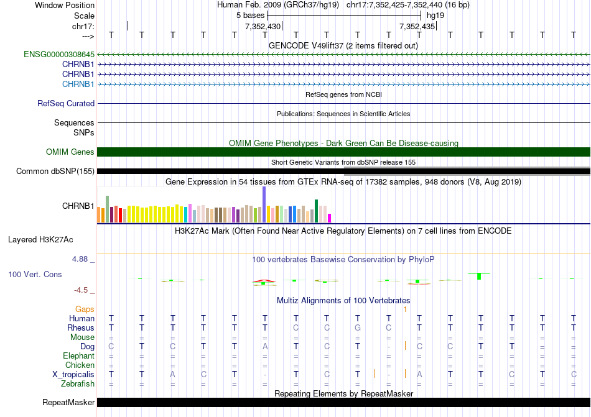
Task: Click the X_tropicalis species label
Action: (73, 375)
